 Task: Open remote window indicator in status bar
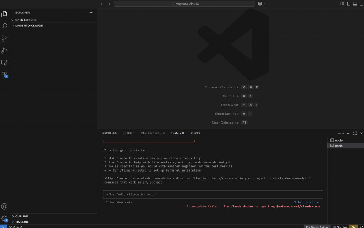(x=3, y=226)
